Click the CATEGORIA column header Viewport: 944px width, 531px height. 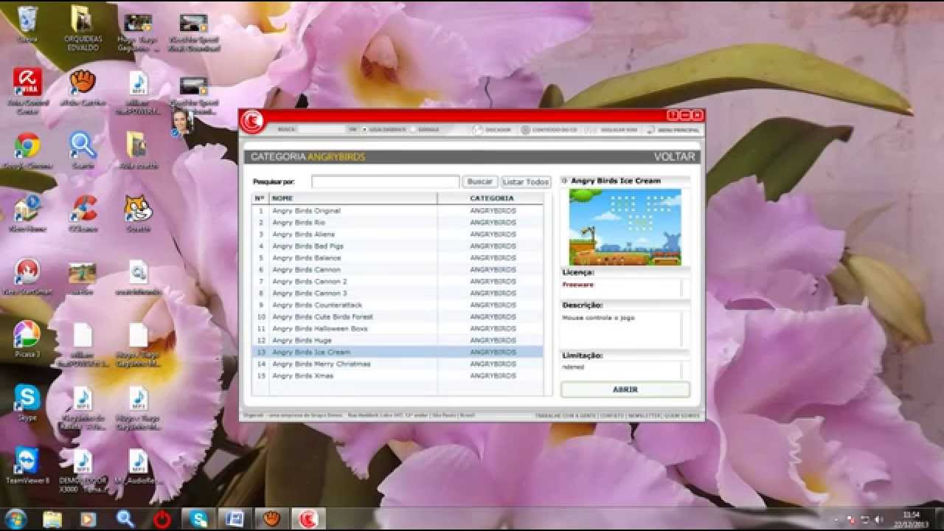(x=490, y=198)
